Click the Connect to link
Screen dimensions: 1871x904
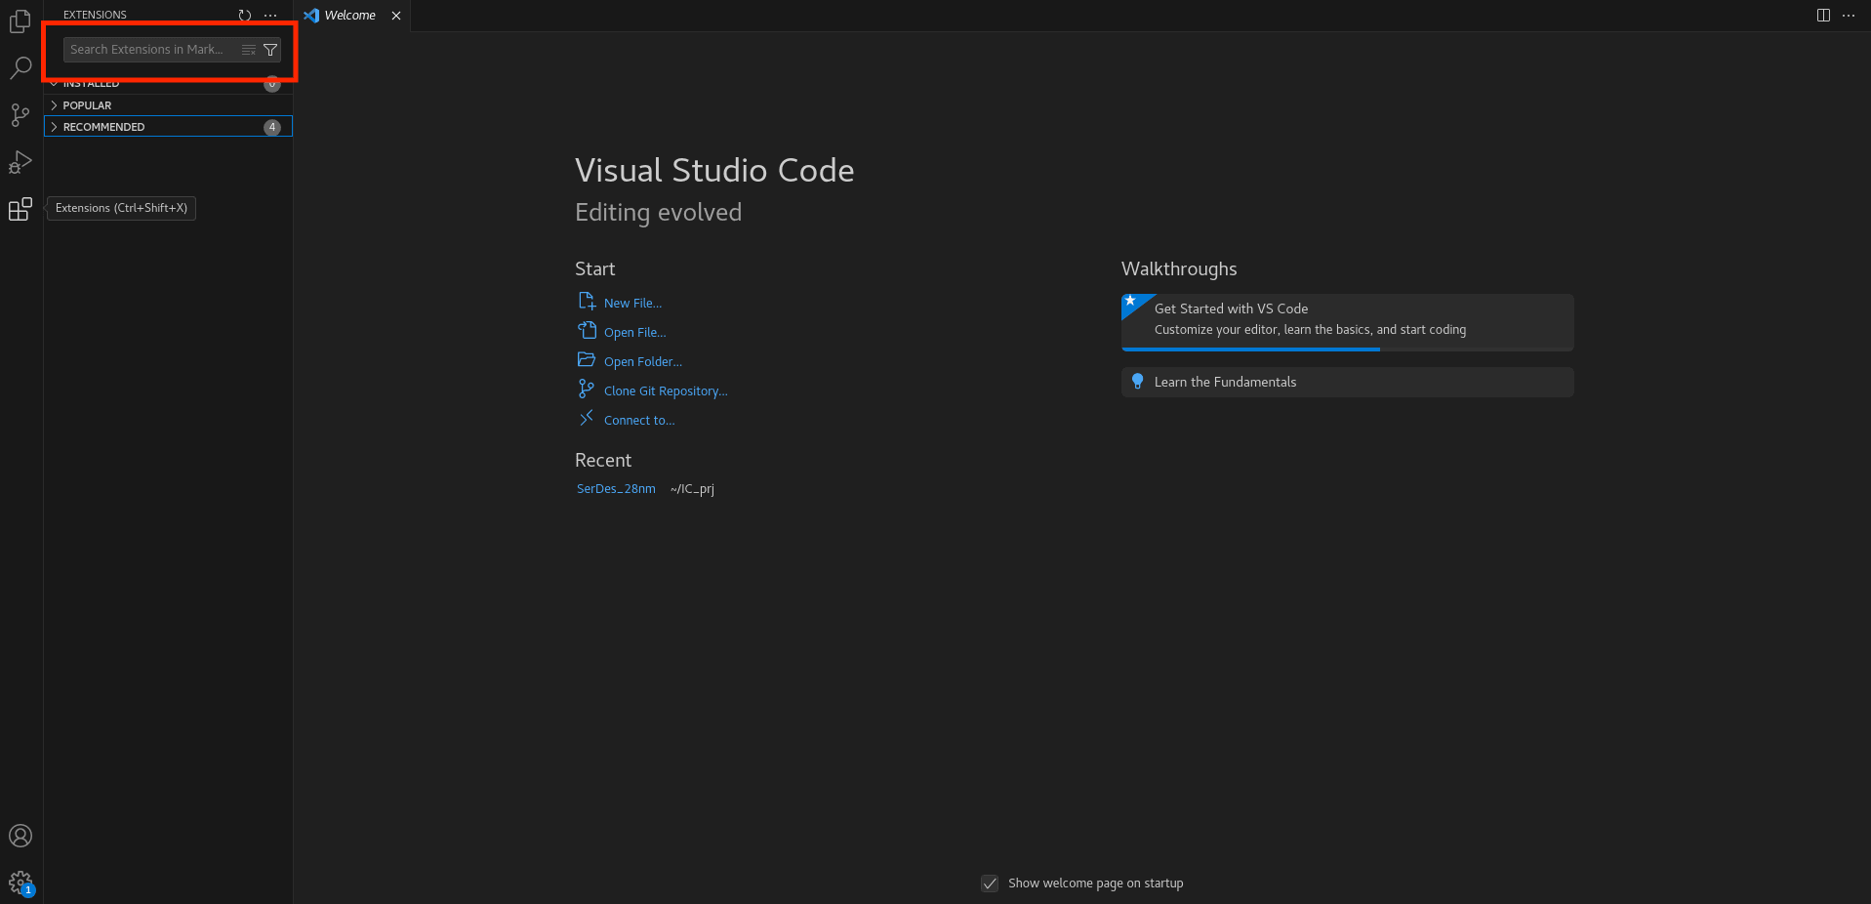(x=639, y=421)
